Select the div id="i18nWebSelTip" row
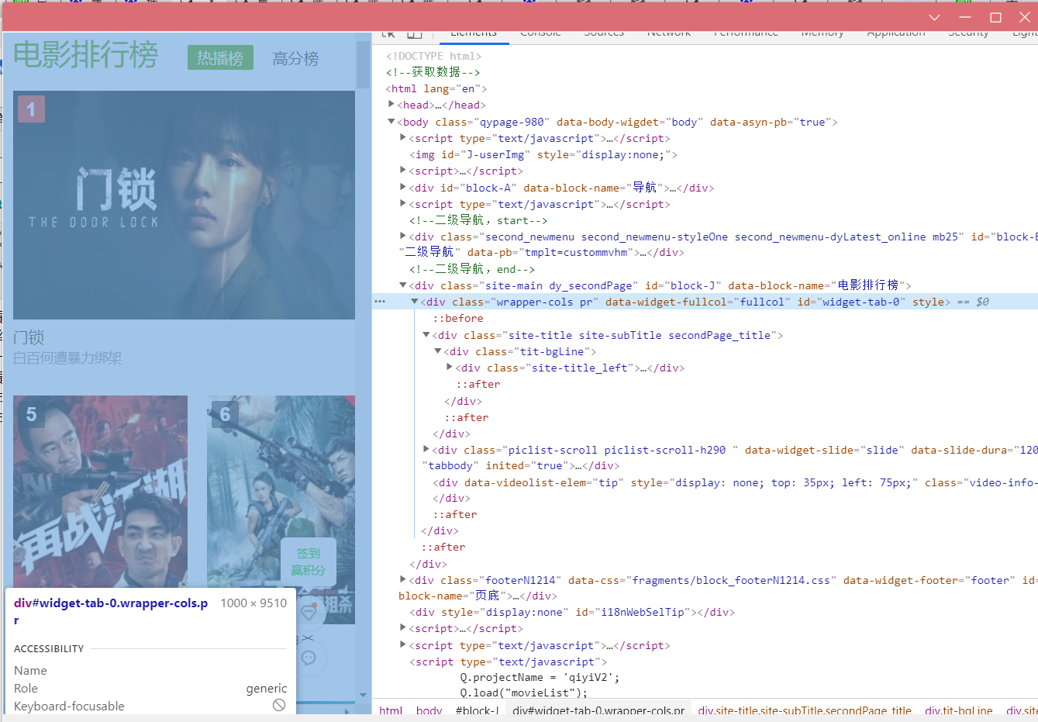The height and width of the screenshot is (722, 1038). pyautogui.click(x=572, y=612)
